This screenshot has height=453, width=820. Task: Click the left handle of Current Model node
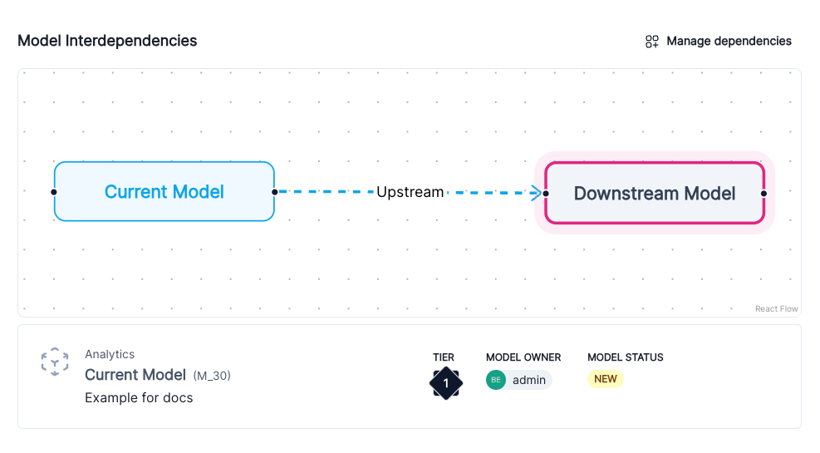54,192
